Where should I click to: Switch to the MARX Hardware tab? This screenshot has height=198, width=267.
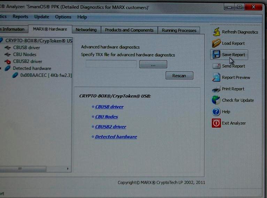(50, 29)
